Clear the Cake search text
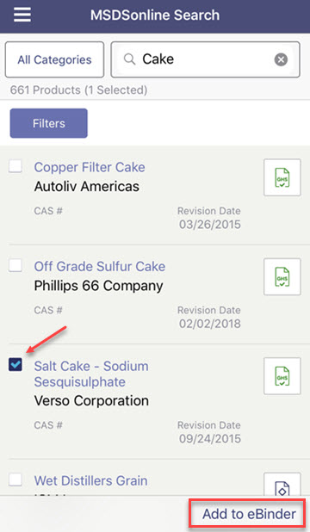 point(281,59)
